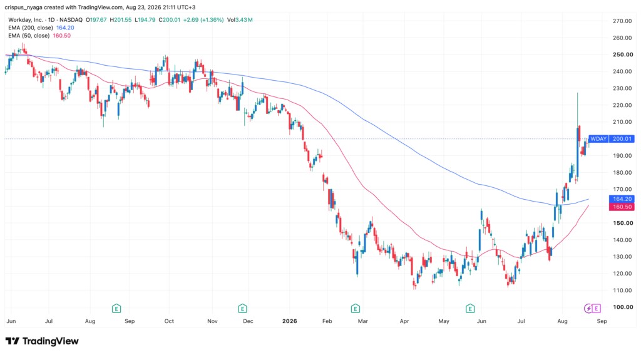
Task: Click the 'Aug 23, 2026 21:11 UTC+3' timestamp
Action: 162,8
